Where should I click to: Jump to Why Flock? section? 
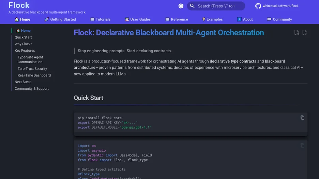[24, 44]
